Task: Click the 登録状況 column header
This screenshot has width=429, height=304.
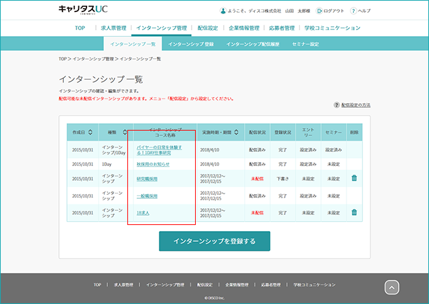Action: point(283,133)
